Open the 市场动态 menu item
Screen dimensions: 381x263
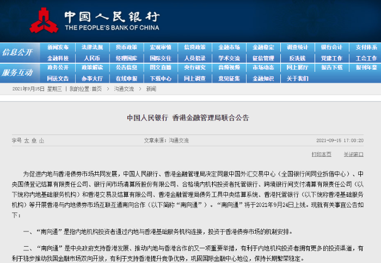(x=263, y=68)
